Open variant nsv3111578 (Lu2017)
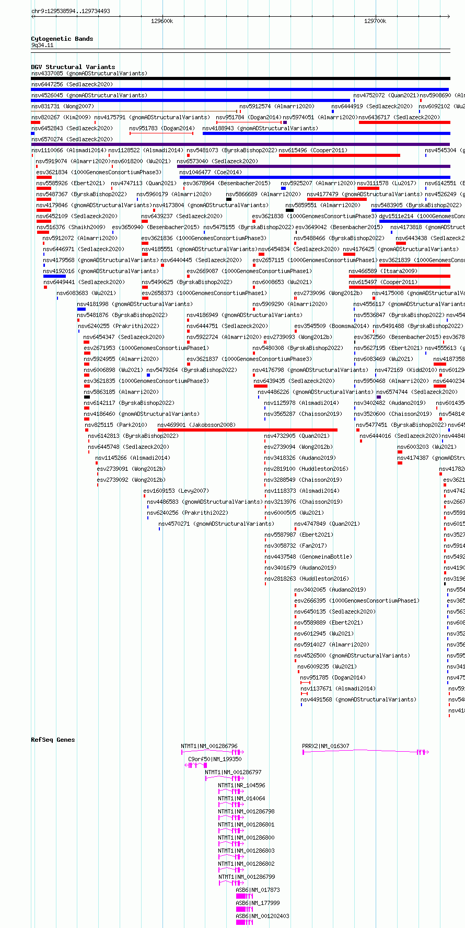 point(387,183)
